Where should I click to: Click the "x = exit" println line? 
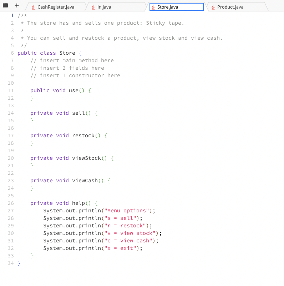pyautogui.click(x=93, y=248)
